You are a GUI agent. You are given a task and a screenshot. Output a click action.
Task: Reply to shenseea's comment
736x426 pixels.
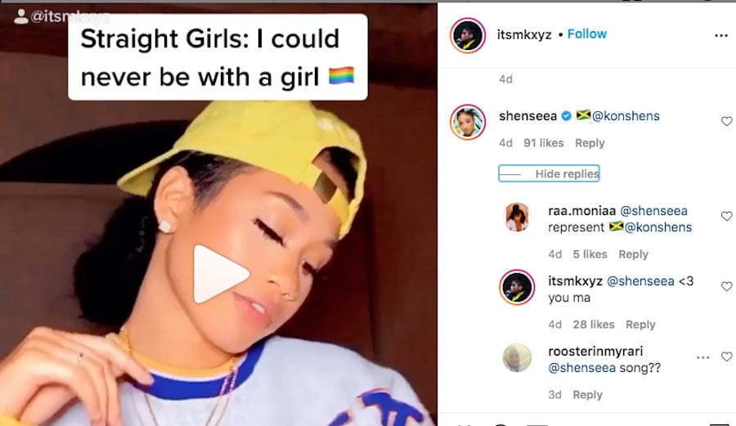(x=590, y=143)
